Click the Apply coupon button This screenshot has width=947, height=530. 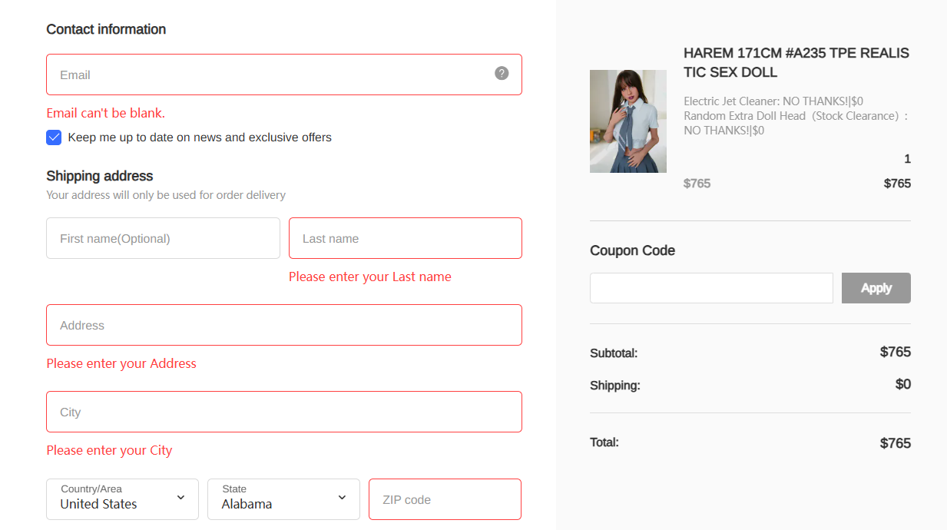pyautogui.click(x=876, y=288)
